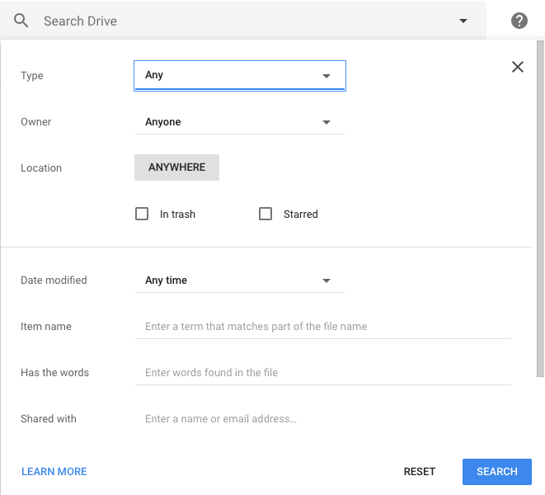Image resolution: width=545 pixels, height=495 pixels.
Task: Open the Type dropdown showing Any
Action: pyautogui.click(x=239, y=75)
